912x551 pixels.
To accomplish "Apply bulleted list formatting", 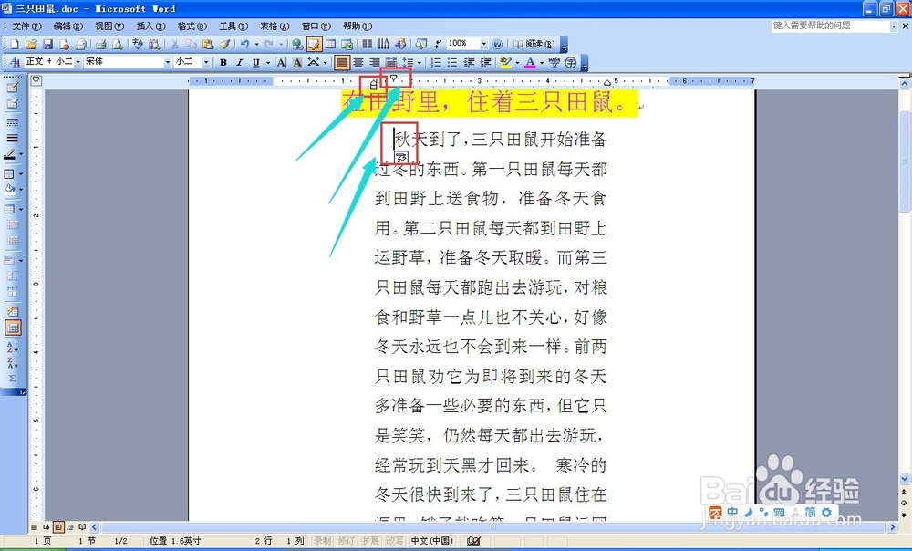I will coord(452,62).
